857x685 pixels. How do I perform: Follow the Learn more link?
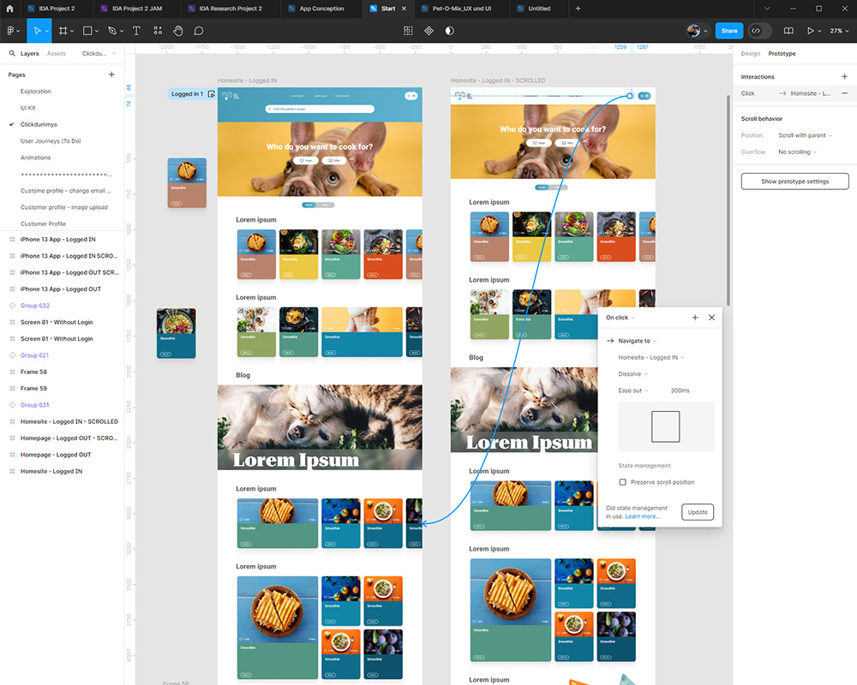(x=642, y=516)
